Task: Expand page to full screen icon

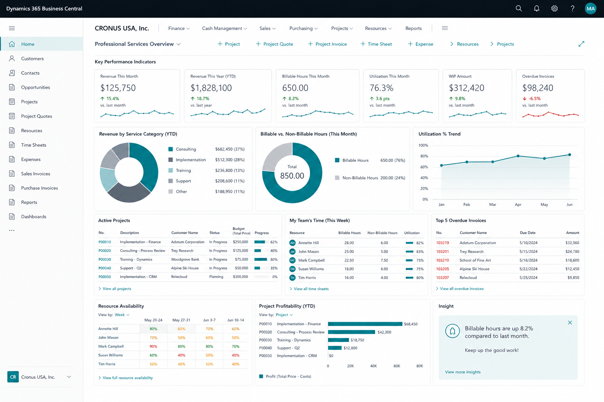Action: (x=581, y=44)
